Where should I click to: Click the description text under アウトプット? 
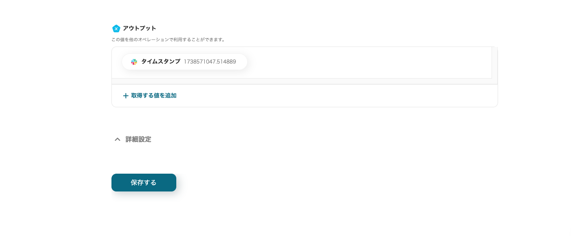(168, 40)
